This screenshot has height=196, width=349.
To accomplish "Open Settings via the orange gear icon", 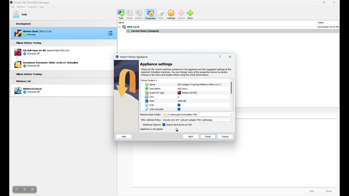I will tap(171, 13).
